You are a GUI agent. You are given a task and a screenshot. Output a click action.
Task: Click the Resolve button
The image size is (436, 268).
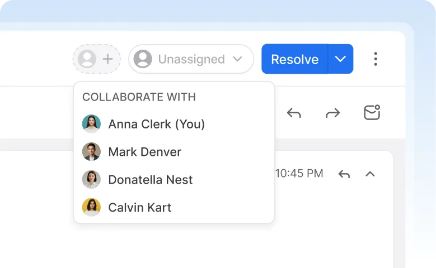click(x=294, y=59)
